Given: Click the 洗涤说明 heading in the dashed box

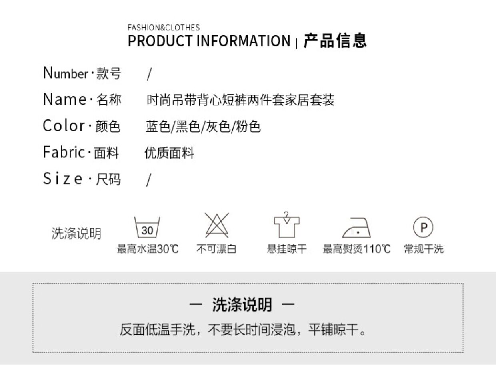Looking at the screenshot, I should pos(242,305).
